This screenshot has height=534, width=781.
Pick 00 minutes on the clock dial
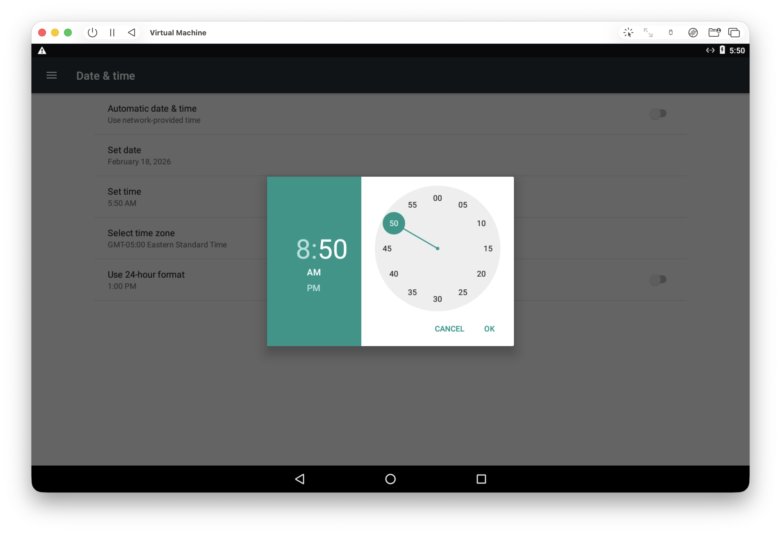[438, 198]
